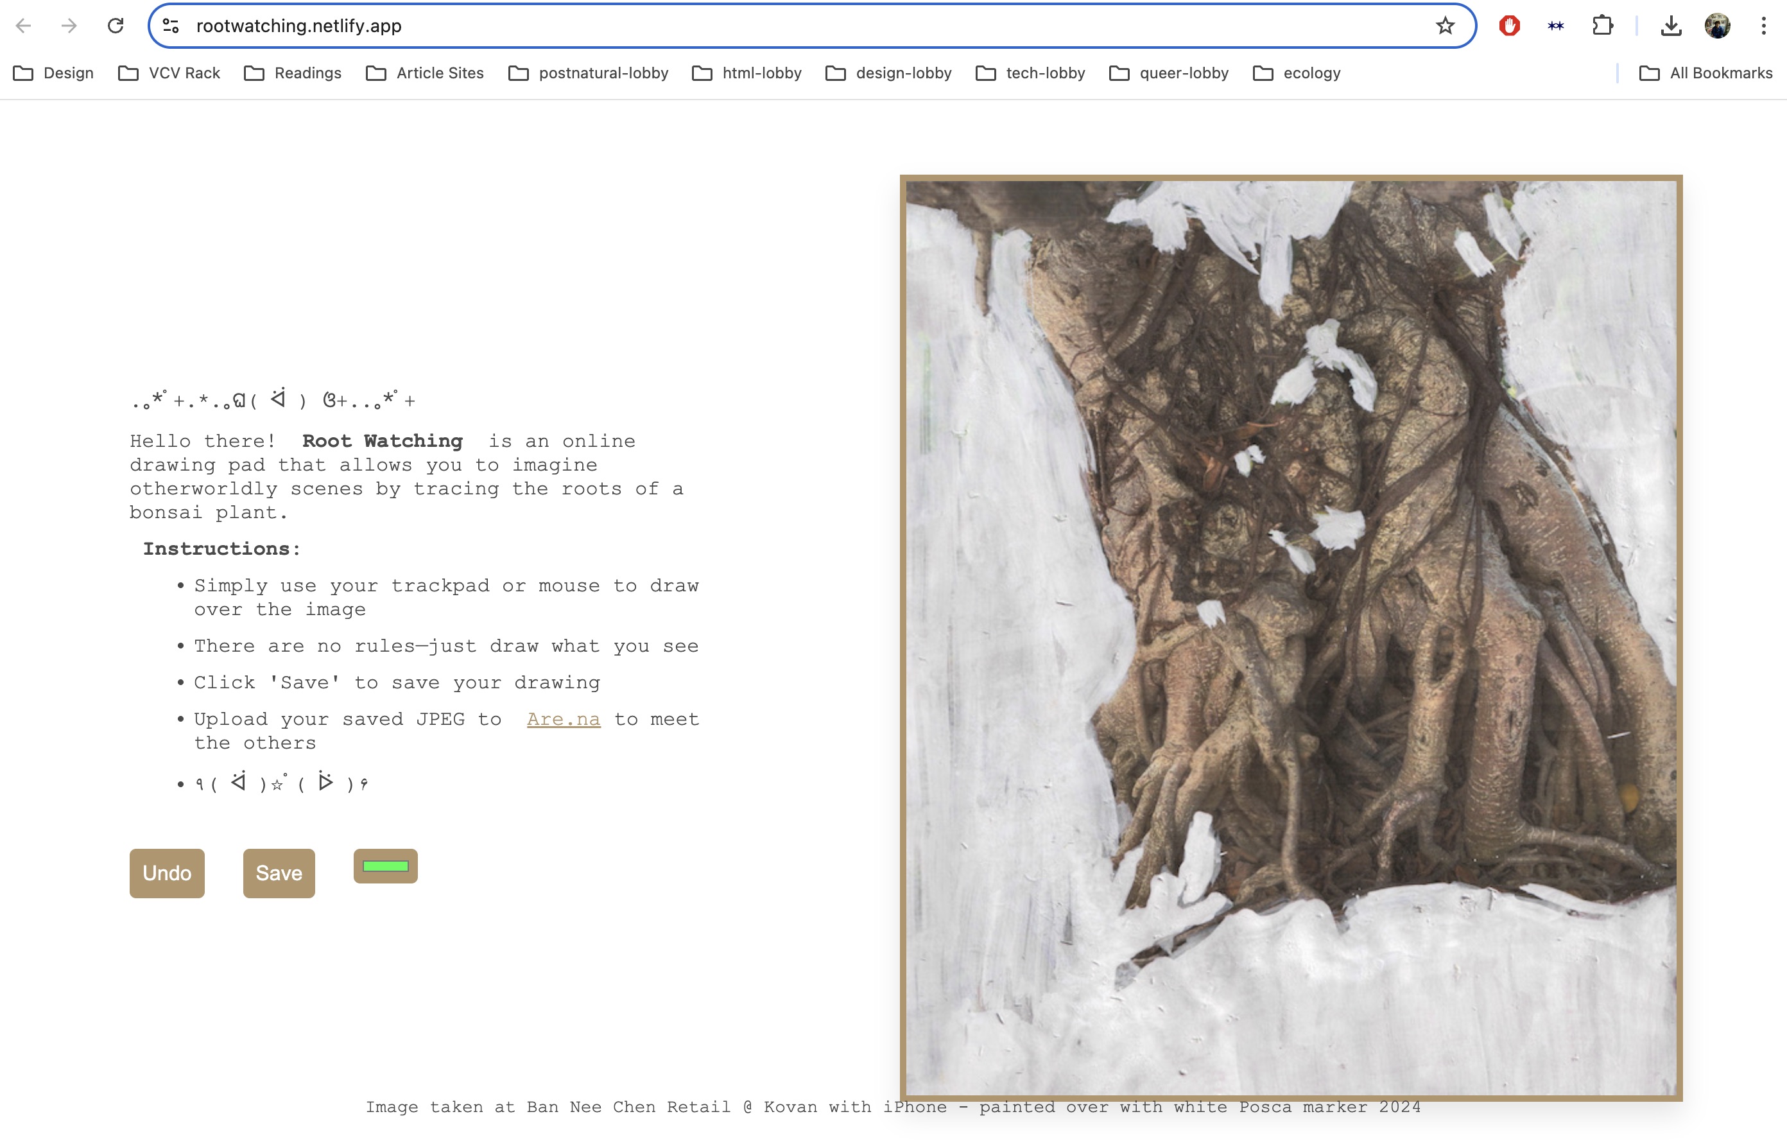Open the postnatural-lobby bookmark folder
This screenshot has width=1787, height=1148.
588,73
